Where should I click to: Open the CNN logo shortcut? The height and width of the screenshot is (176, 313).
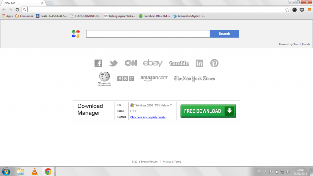131,63
